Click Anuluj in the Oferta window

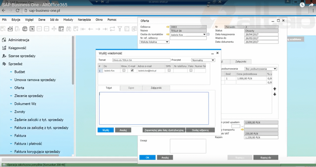point(165,157)
